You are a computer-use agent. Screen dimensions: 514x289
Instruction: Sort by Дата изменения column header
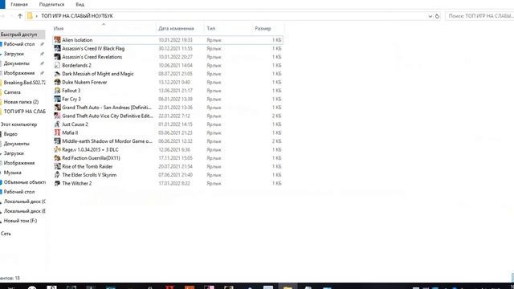[x=176, y=29]
